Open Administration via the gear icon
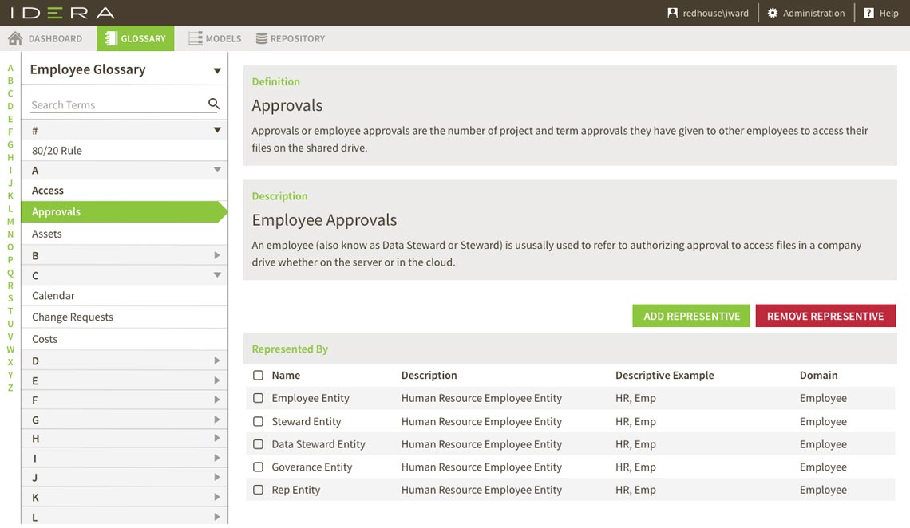910x528 pixels. pos(772,13)
